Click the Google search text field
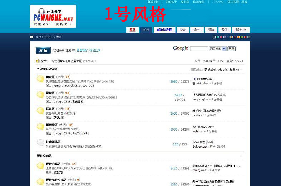281x186 pixels. click(x=199, y=49)
